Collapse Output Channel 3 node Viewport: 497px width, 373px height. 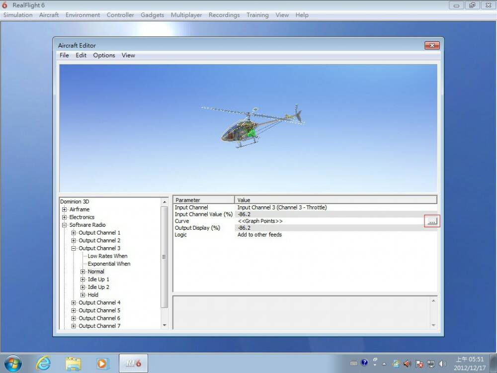click(x=74, y=248)
